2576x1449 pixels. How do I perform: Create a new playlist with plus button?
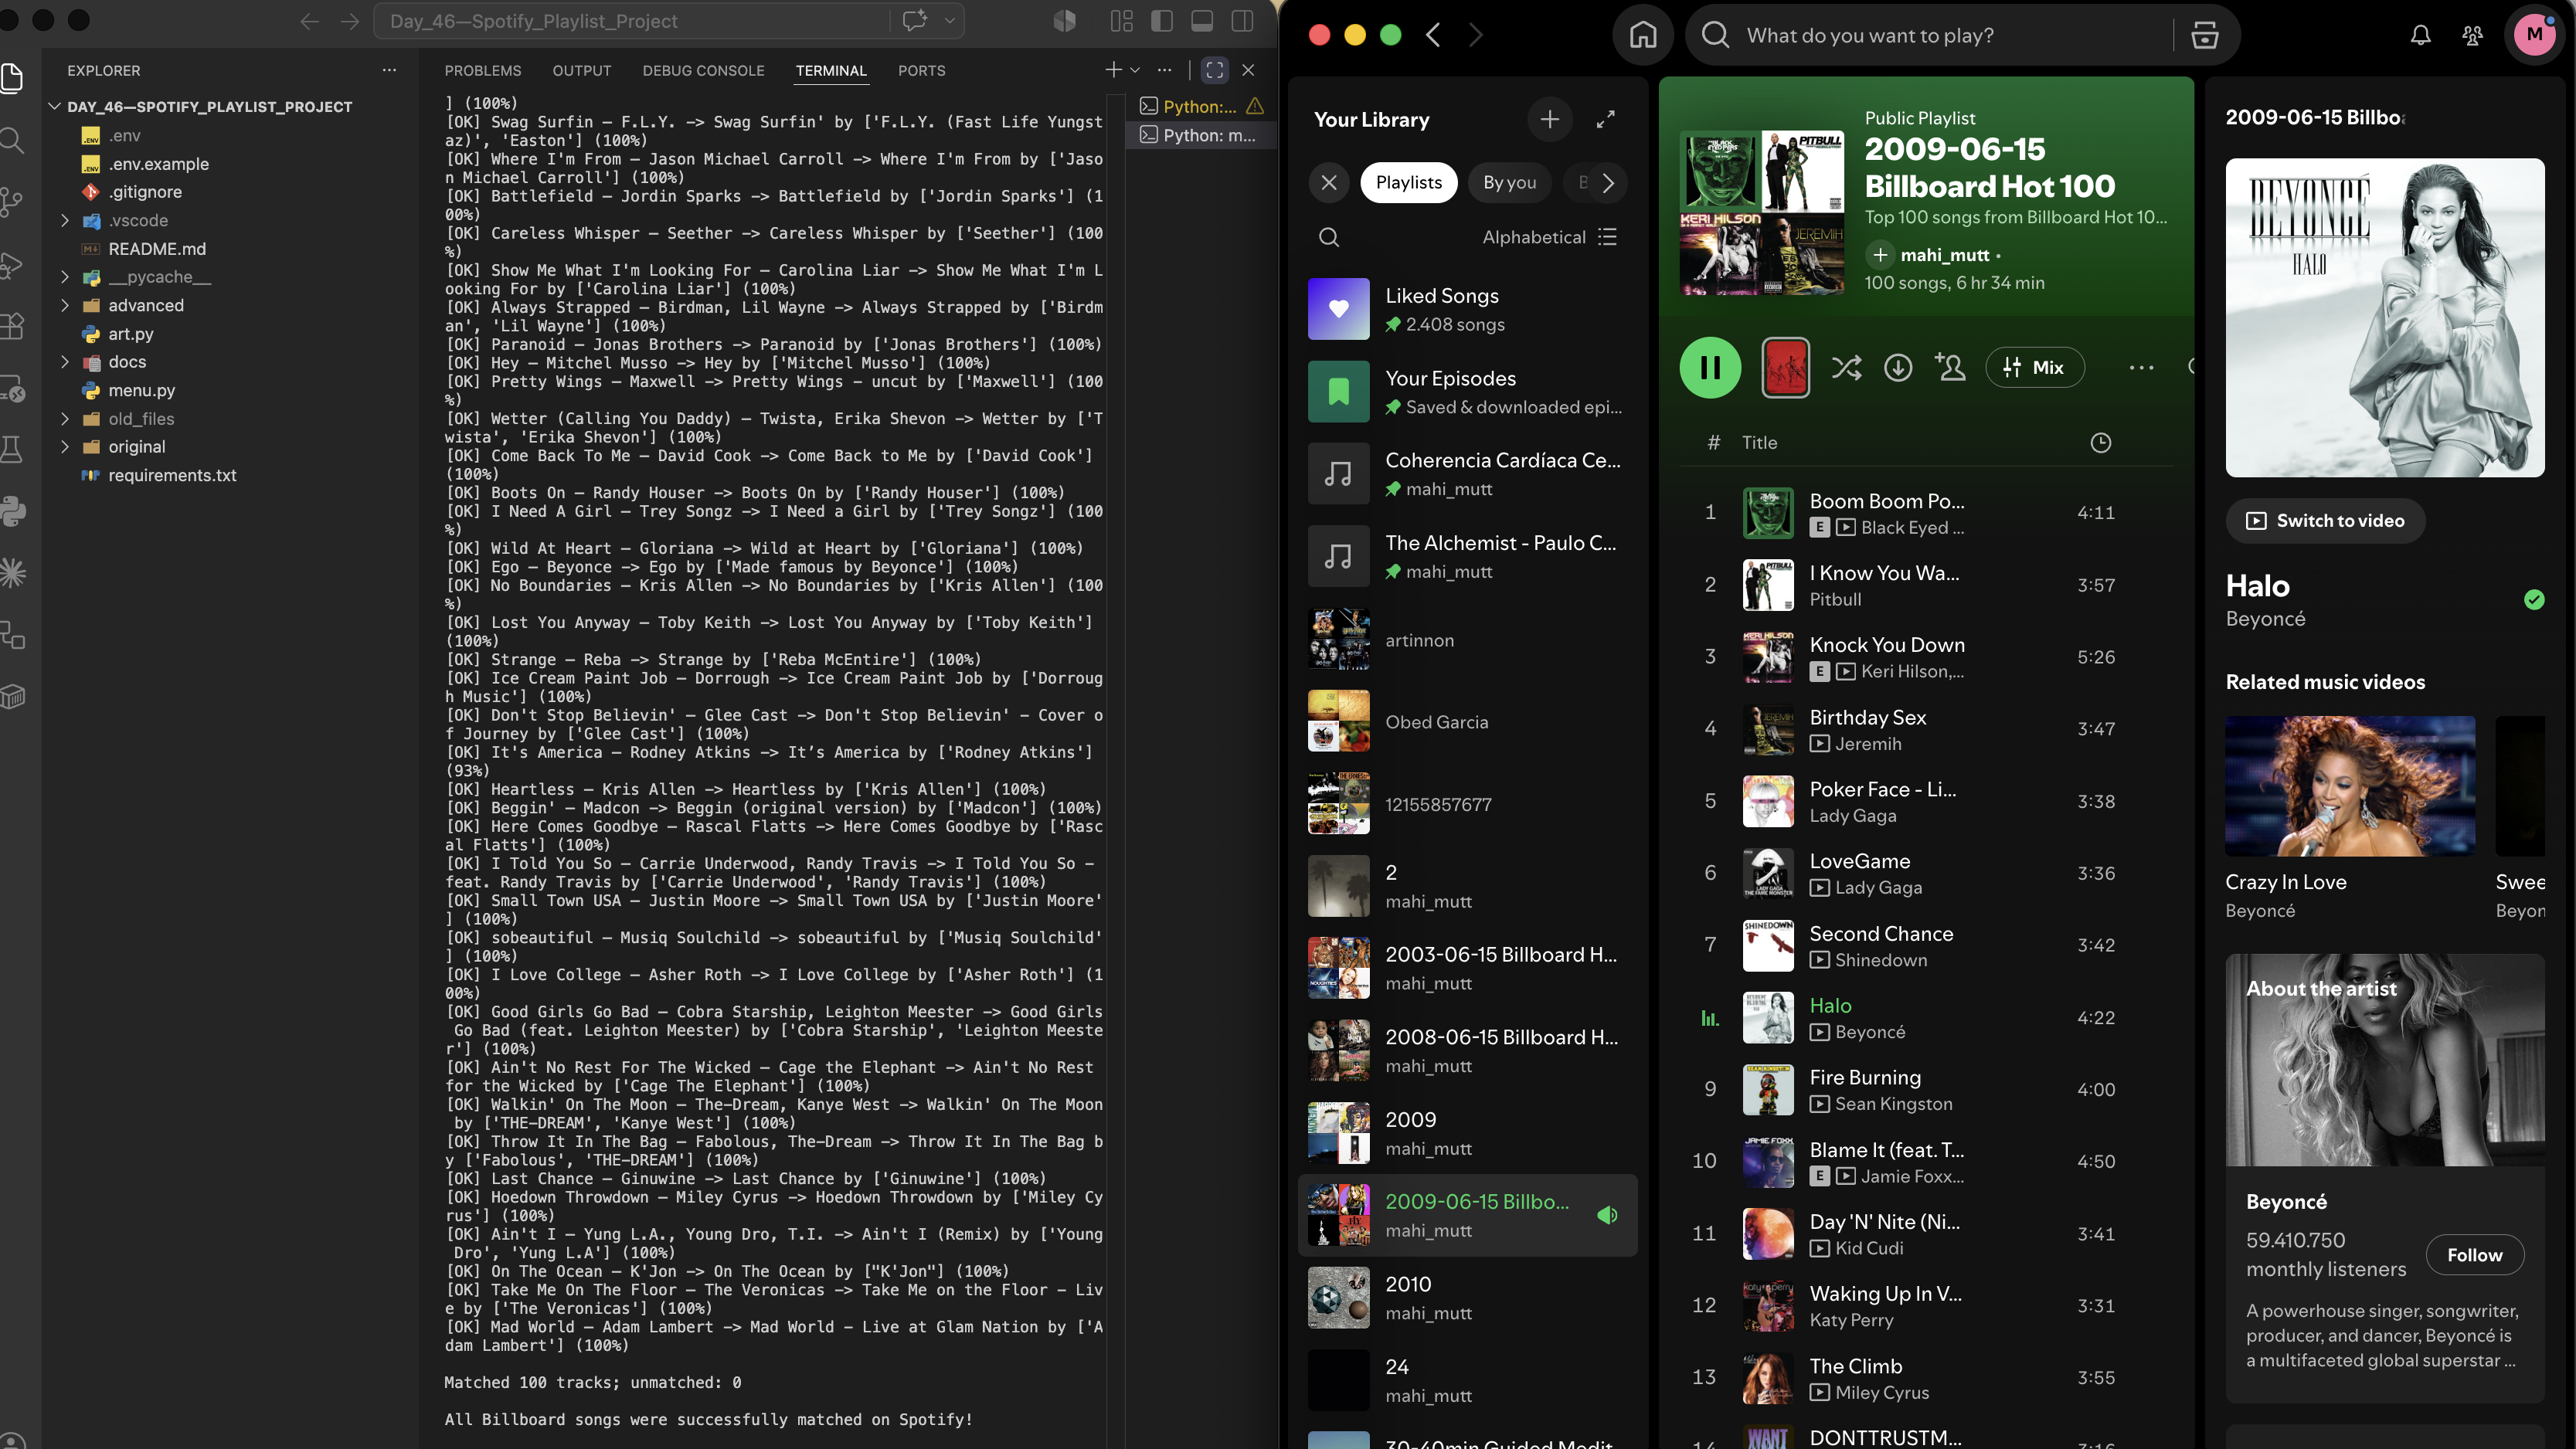point(1549,119)
